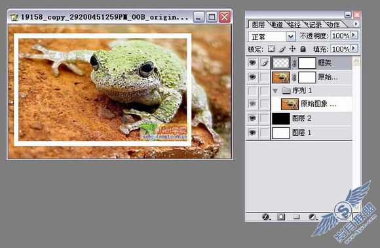Viewport: 380px width, 248px height.
Task: Close the 19158_copy image window
Action: point(225,17)
